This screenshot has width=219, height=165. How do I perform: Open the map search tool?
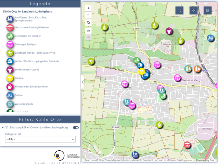pyautogui.click(x=179, y=11)
